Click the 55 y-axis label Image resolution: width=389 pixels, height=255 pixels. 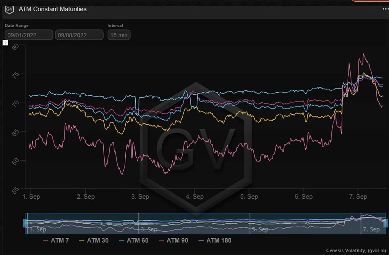[x=15, y=190]
